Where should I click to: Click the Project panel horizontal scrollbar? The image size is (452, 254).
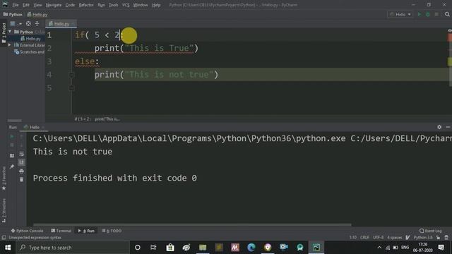coord(14,121)
